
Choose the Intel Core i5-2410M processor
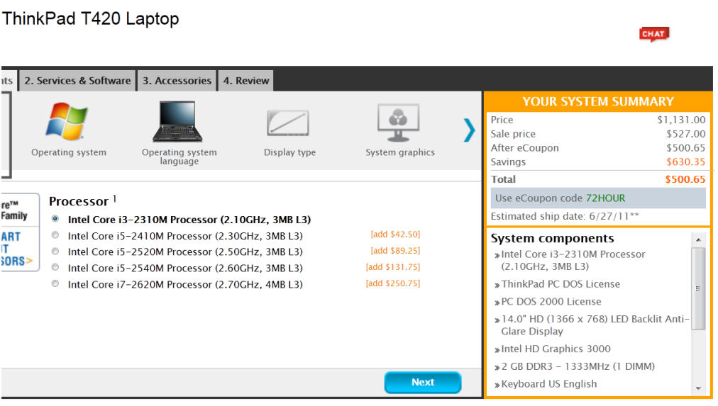coord(55,235)
